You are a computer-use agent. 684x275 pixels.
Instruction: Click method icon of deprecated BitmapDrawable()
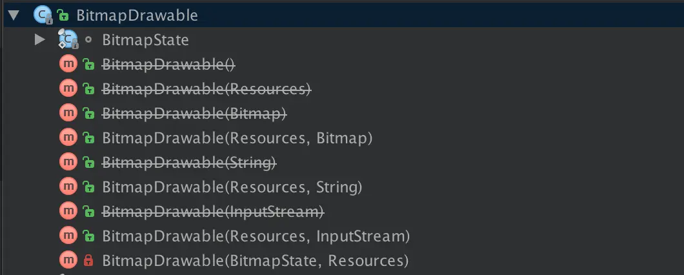pos(68,64)
